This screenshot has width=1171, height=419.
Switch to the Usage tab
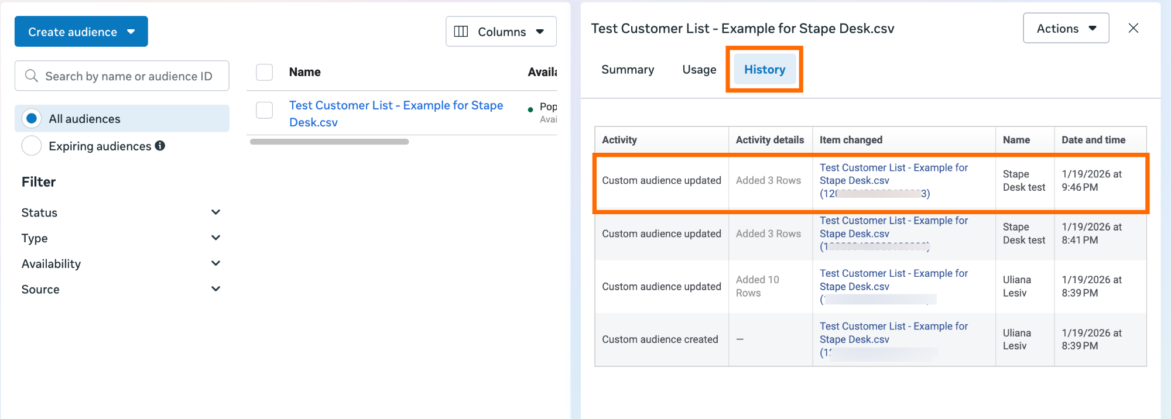(x=699, y=70)
